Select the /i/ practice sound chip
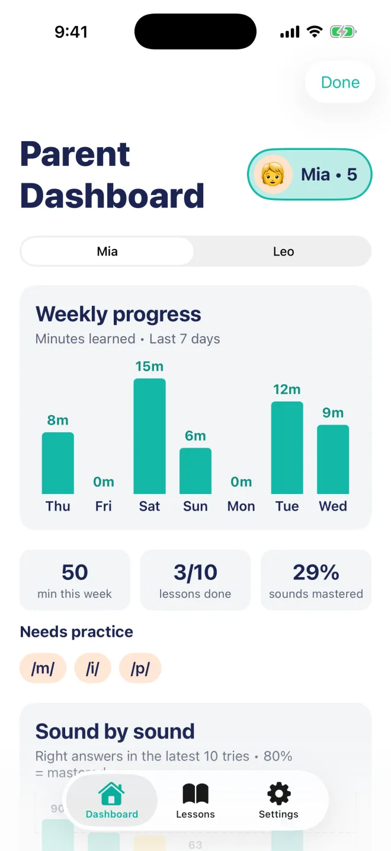 tap(92, 669)
